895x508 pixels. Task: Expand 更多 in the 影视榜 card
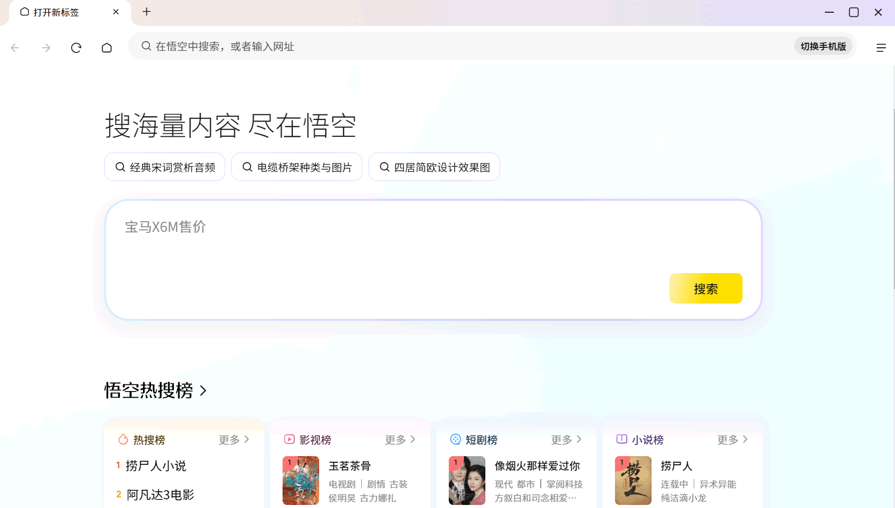click(400, 439)
